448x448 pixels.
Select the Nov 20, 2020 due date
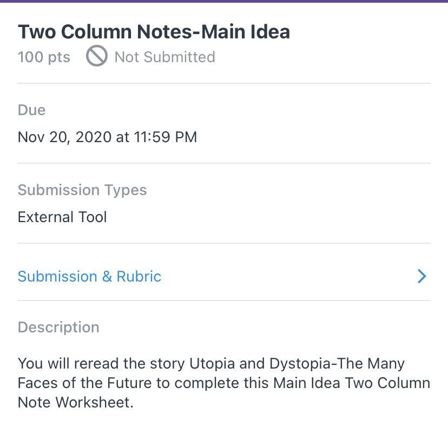64,137
